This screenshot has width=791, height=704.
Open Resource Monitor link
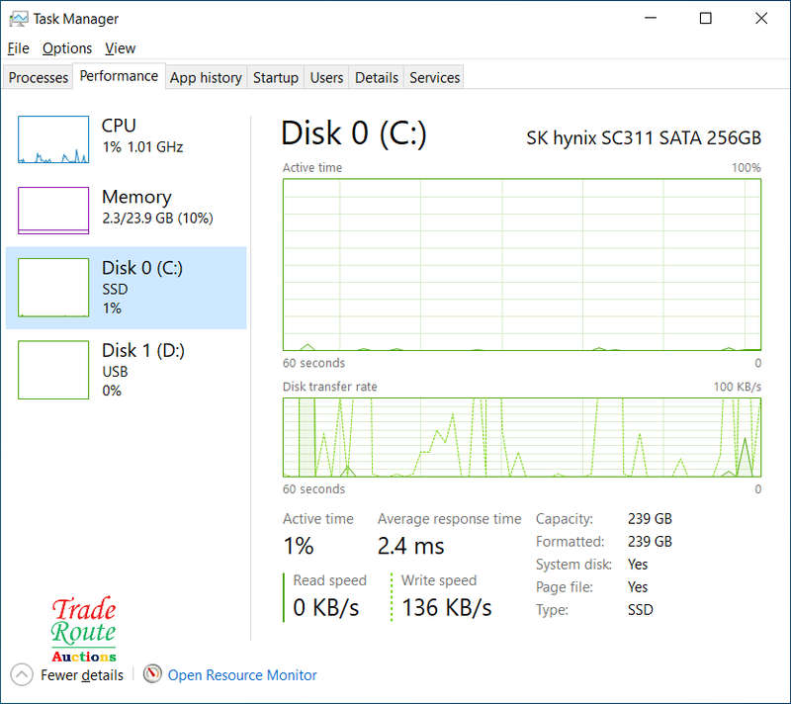[242, 675]
